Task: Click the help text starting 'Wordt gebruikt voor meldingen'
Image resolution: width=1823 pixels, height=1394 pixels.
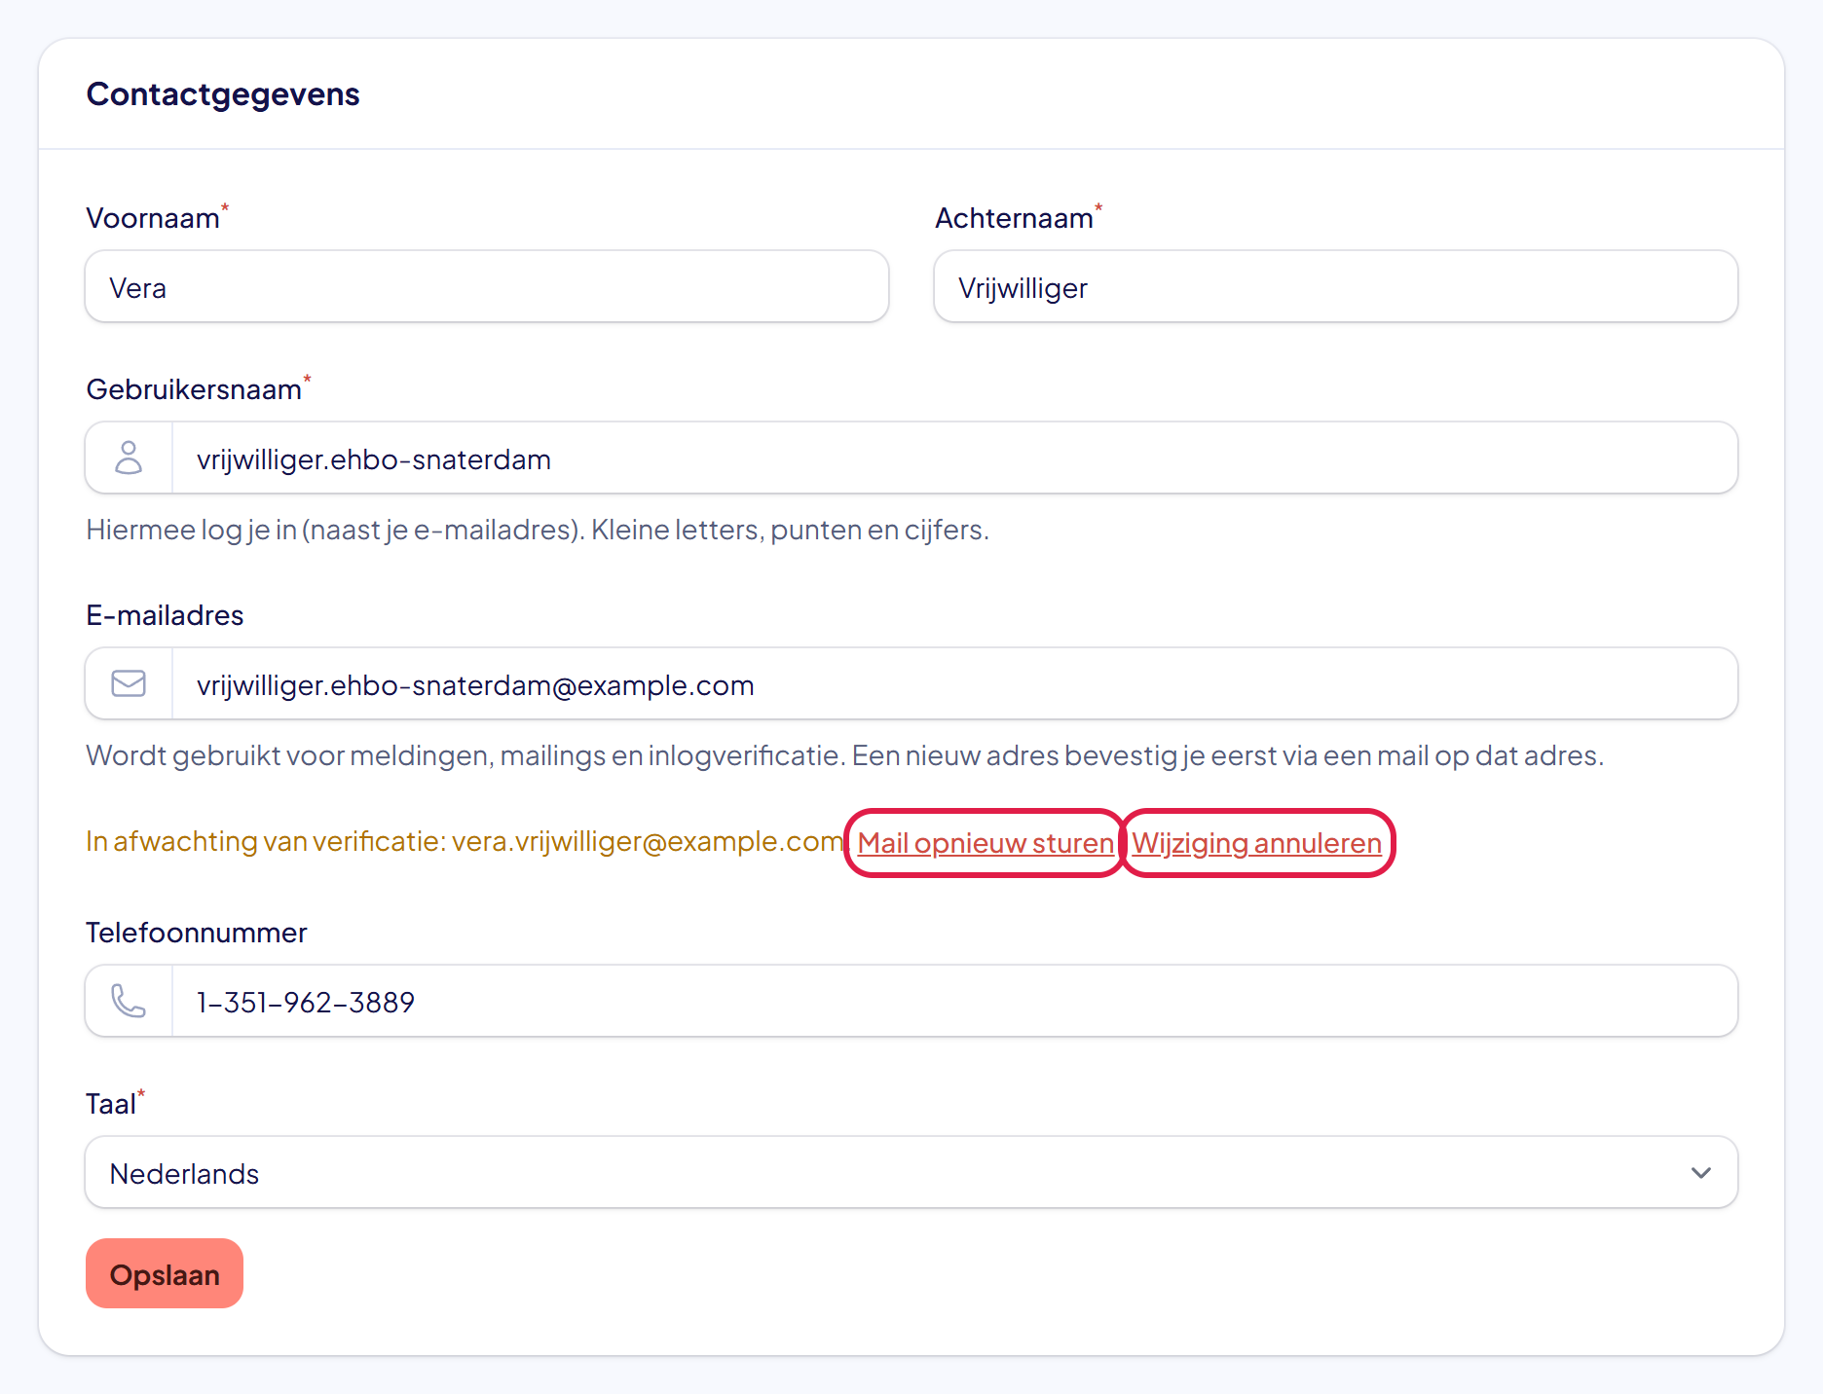Action: (844, 755)
